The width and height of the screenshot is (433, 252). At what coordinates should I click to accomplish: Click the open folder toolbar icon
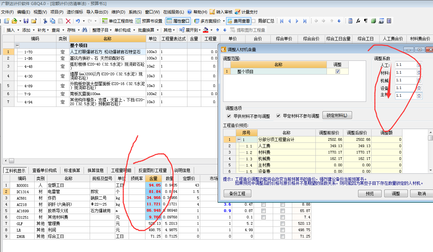pos(14,21)
